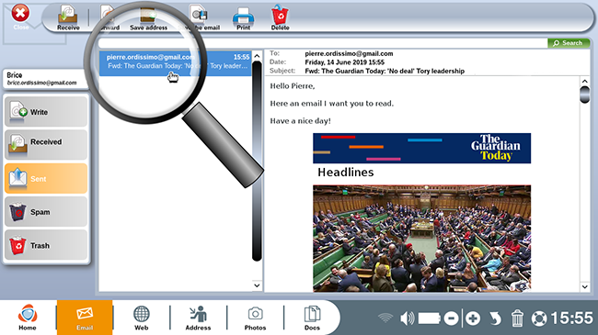Open the Received folder
The width and height of the screenshot is (598, 335).
[x=46, y=145]
